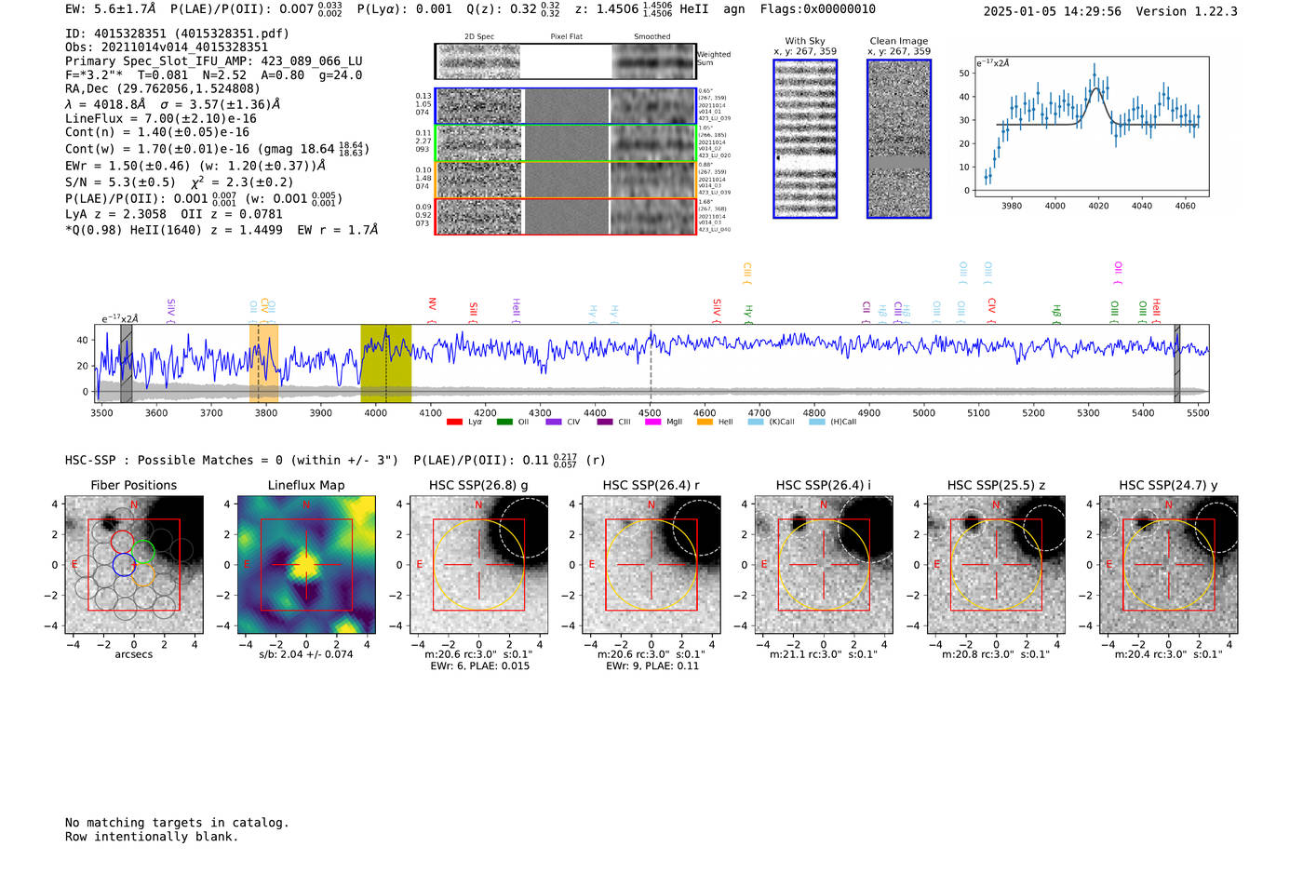Click the magenta OII label above spectrum

click(x=1118, y=273)
